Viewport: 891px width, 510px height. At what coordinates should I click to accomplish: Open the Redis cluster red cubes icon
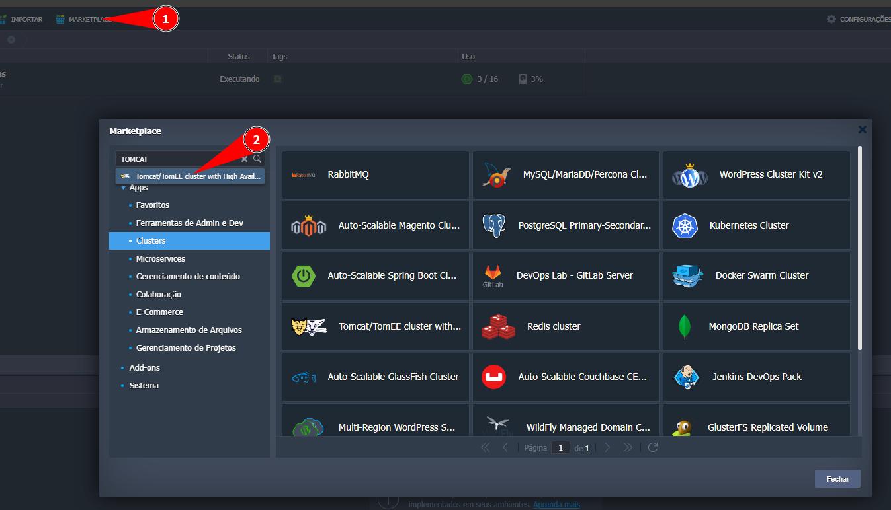tap(498, 326)
